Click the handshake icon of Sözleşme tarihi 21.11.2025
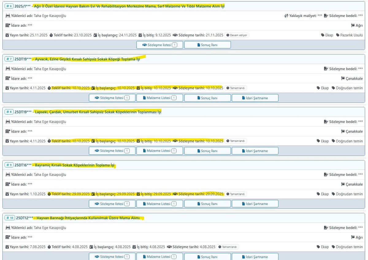The width and height of the screenshot is (368, 260). pos(175,35)
